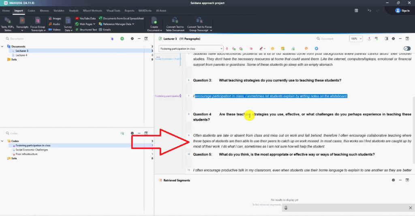Screen dimensions: 415x216
Task: Toggle the edit mode switch in document browser
Action: 407,49
